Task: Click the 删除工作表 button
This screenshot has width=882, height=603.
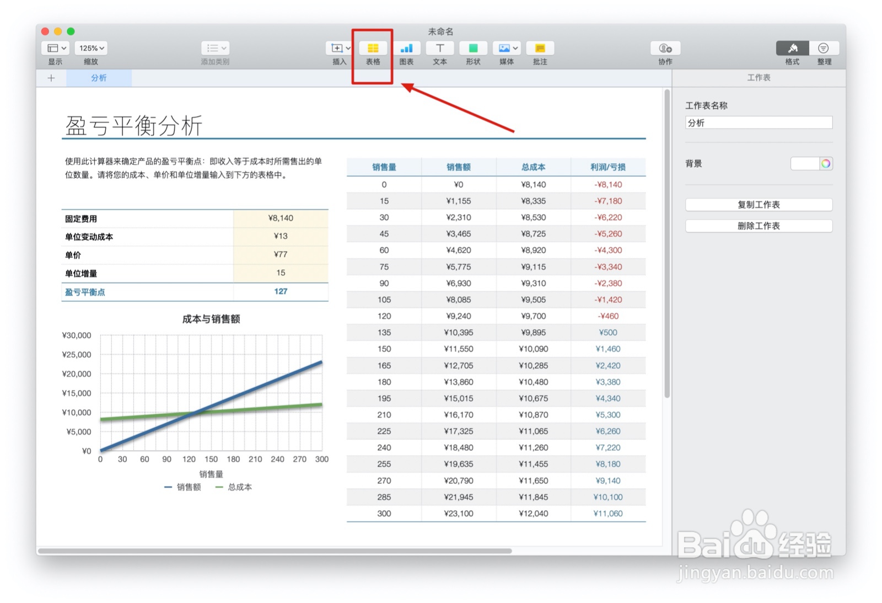Action: pyautogui.click(x=759, y=225)
